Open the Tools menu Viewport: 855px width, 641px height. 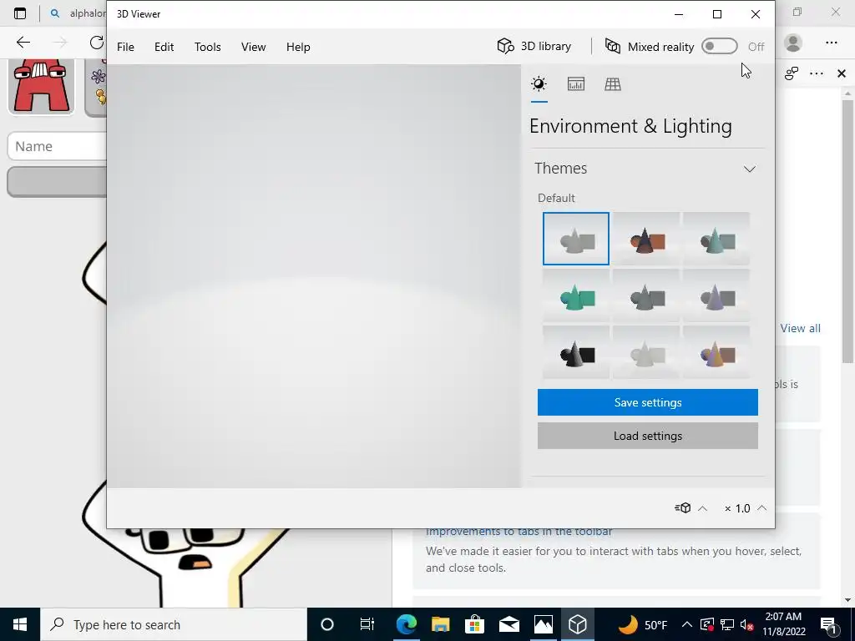point(208,47)
